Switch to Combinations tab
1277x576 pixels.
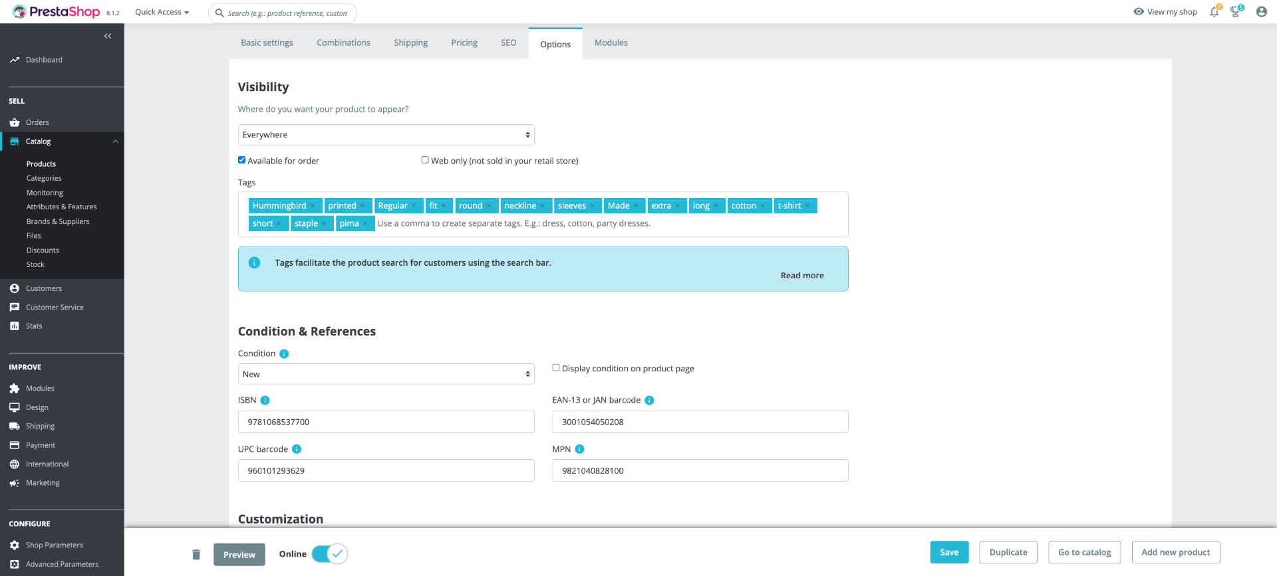pyautogui.click(x=343, y=43)
